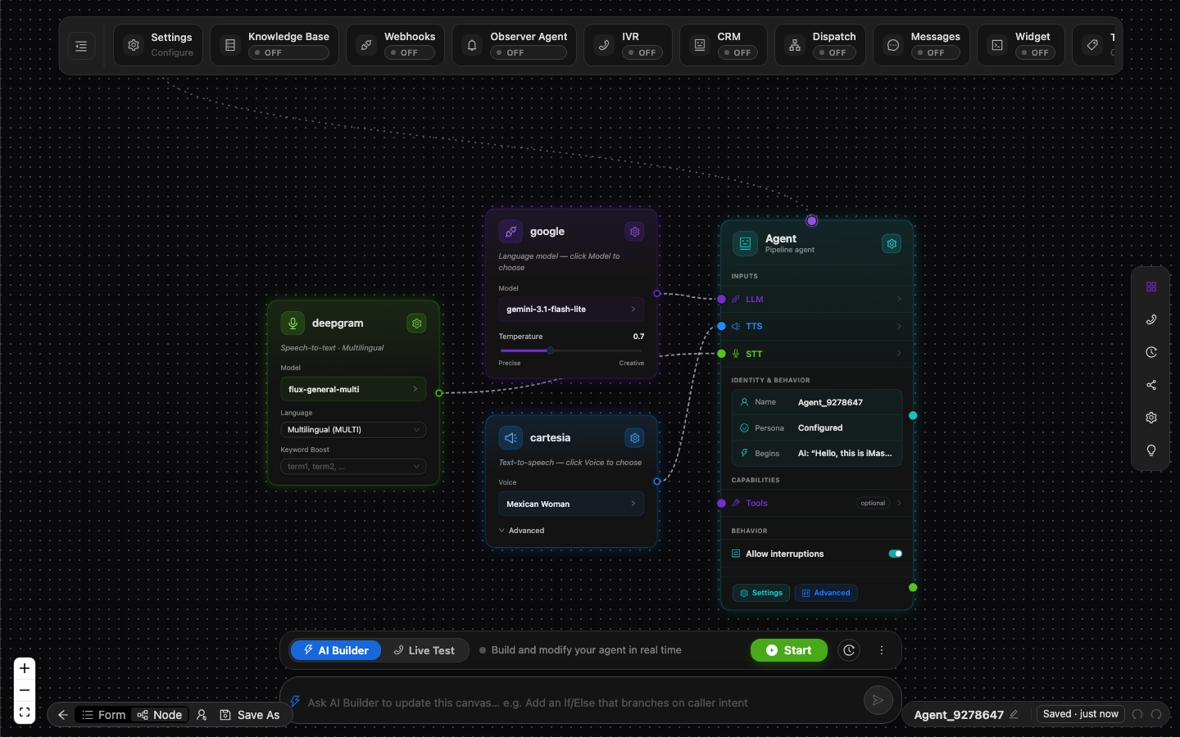Viewport: 1180px width, 737px height.
Task: Switch to Form view
Action: click(103, 715)
